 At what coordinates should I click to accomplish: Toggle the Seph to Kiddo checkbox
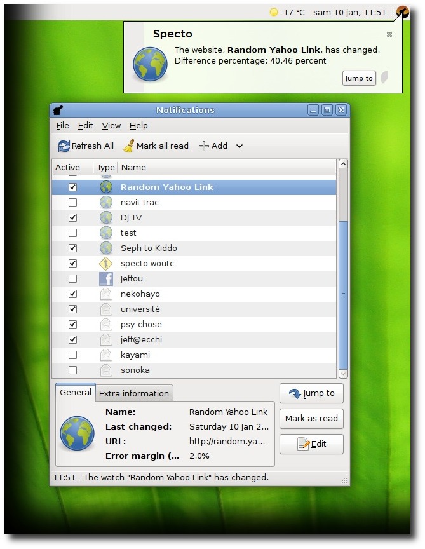(73, 248)
